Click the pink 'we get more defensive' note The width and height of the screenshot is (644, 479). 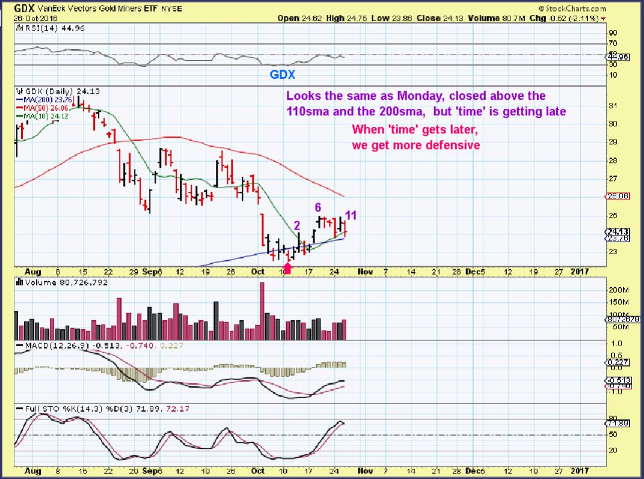[x=416, y=145]
